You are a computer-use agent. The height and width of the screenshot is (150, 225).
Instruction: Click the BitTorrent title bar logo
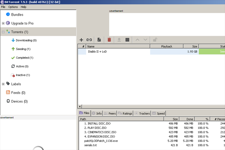click(x=2, y=2)
